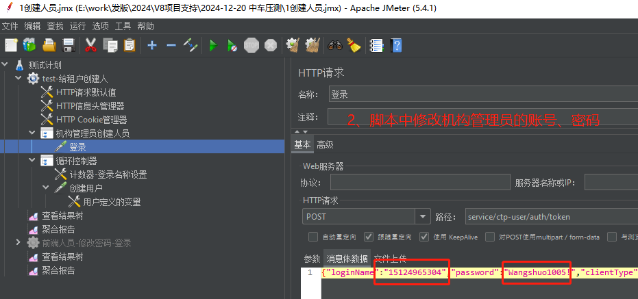Click the STOP test icon
638x299 pixels.
click(251, 45)
